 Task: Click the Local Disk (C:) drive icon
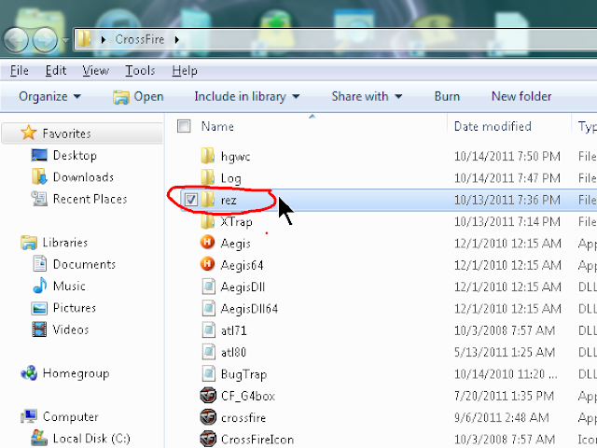coord(39,438)
